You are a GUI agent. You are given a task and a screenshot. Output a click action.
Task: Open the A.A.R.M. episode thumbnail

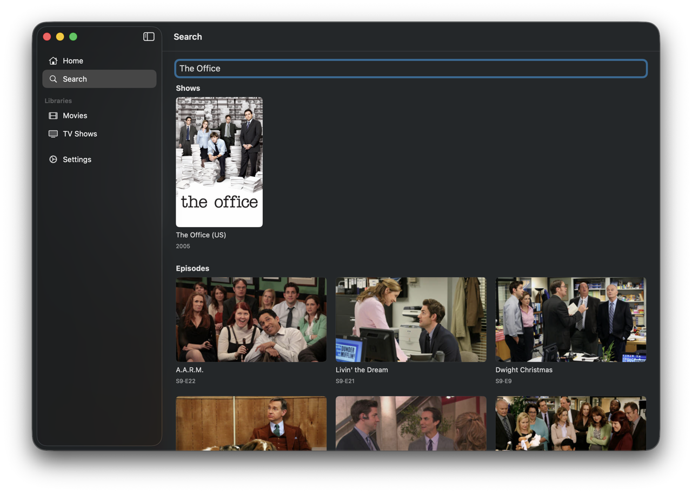coord(251,319)
